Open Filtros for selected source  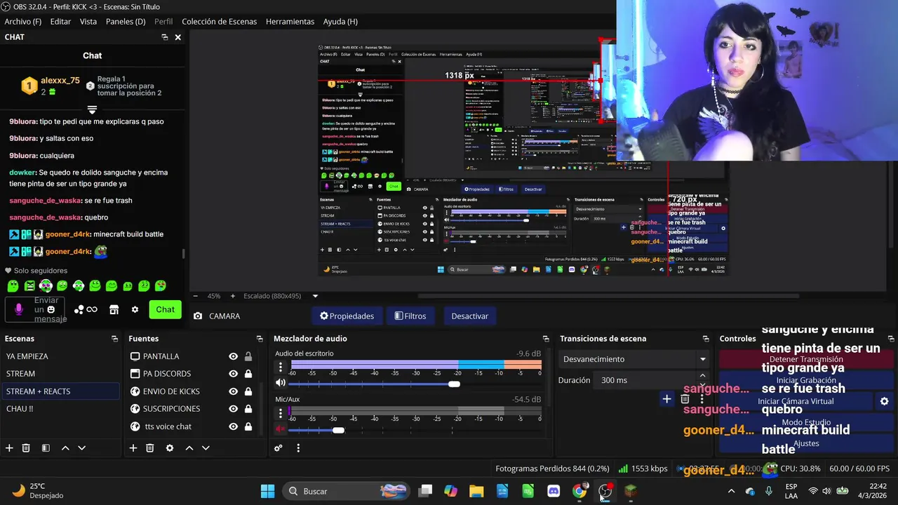pos(410,316)
